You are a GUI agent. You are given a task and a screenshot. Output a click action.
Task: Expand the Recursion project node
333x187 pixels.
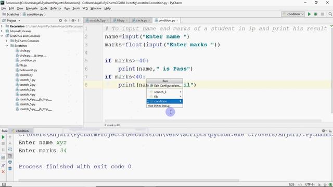click(2, 26)
